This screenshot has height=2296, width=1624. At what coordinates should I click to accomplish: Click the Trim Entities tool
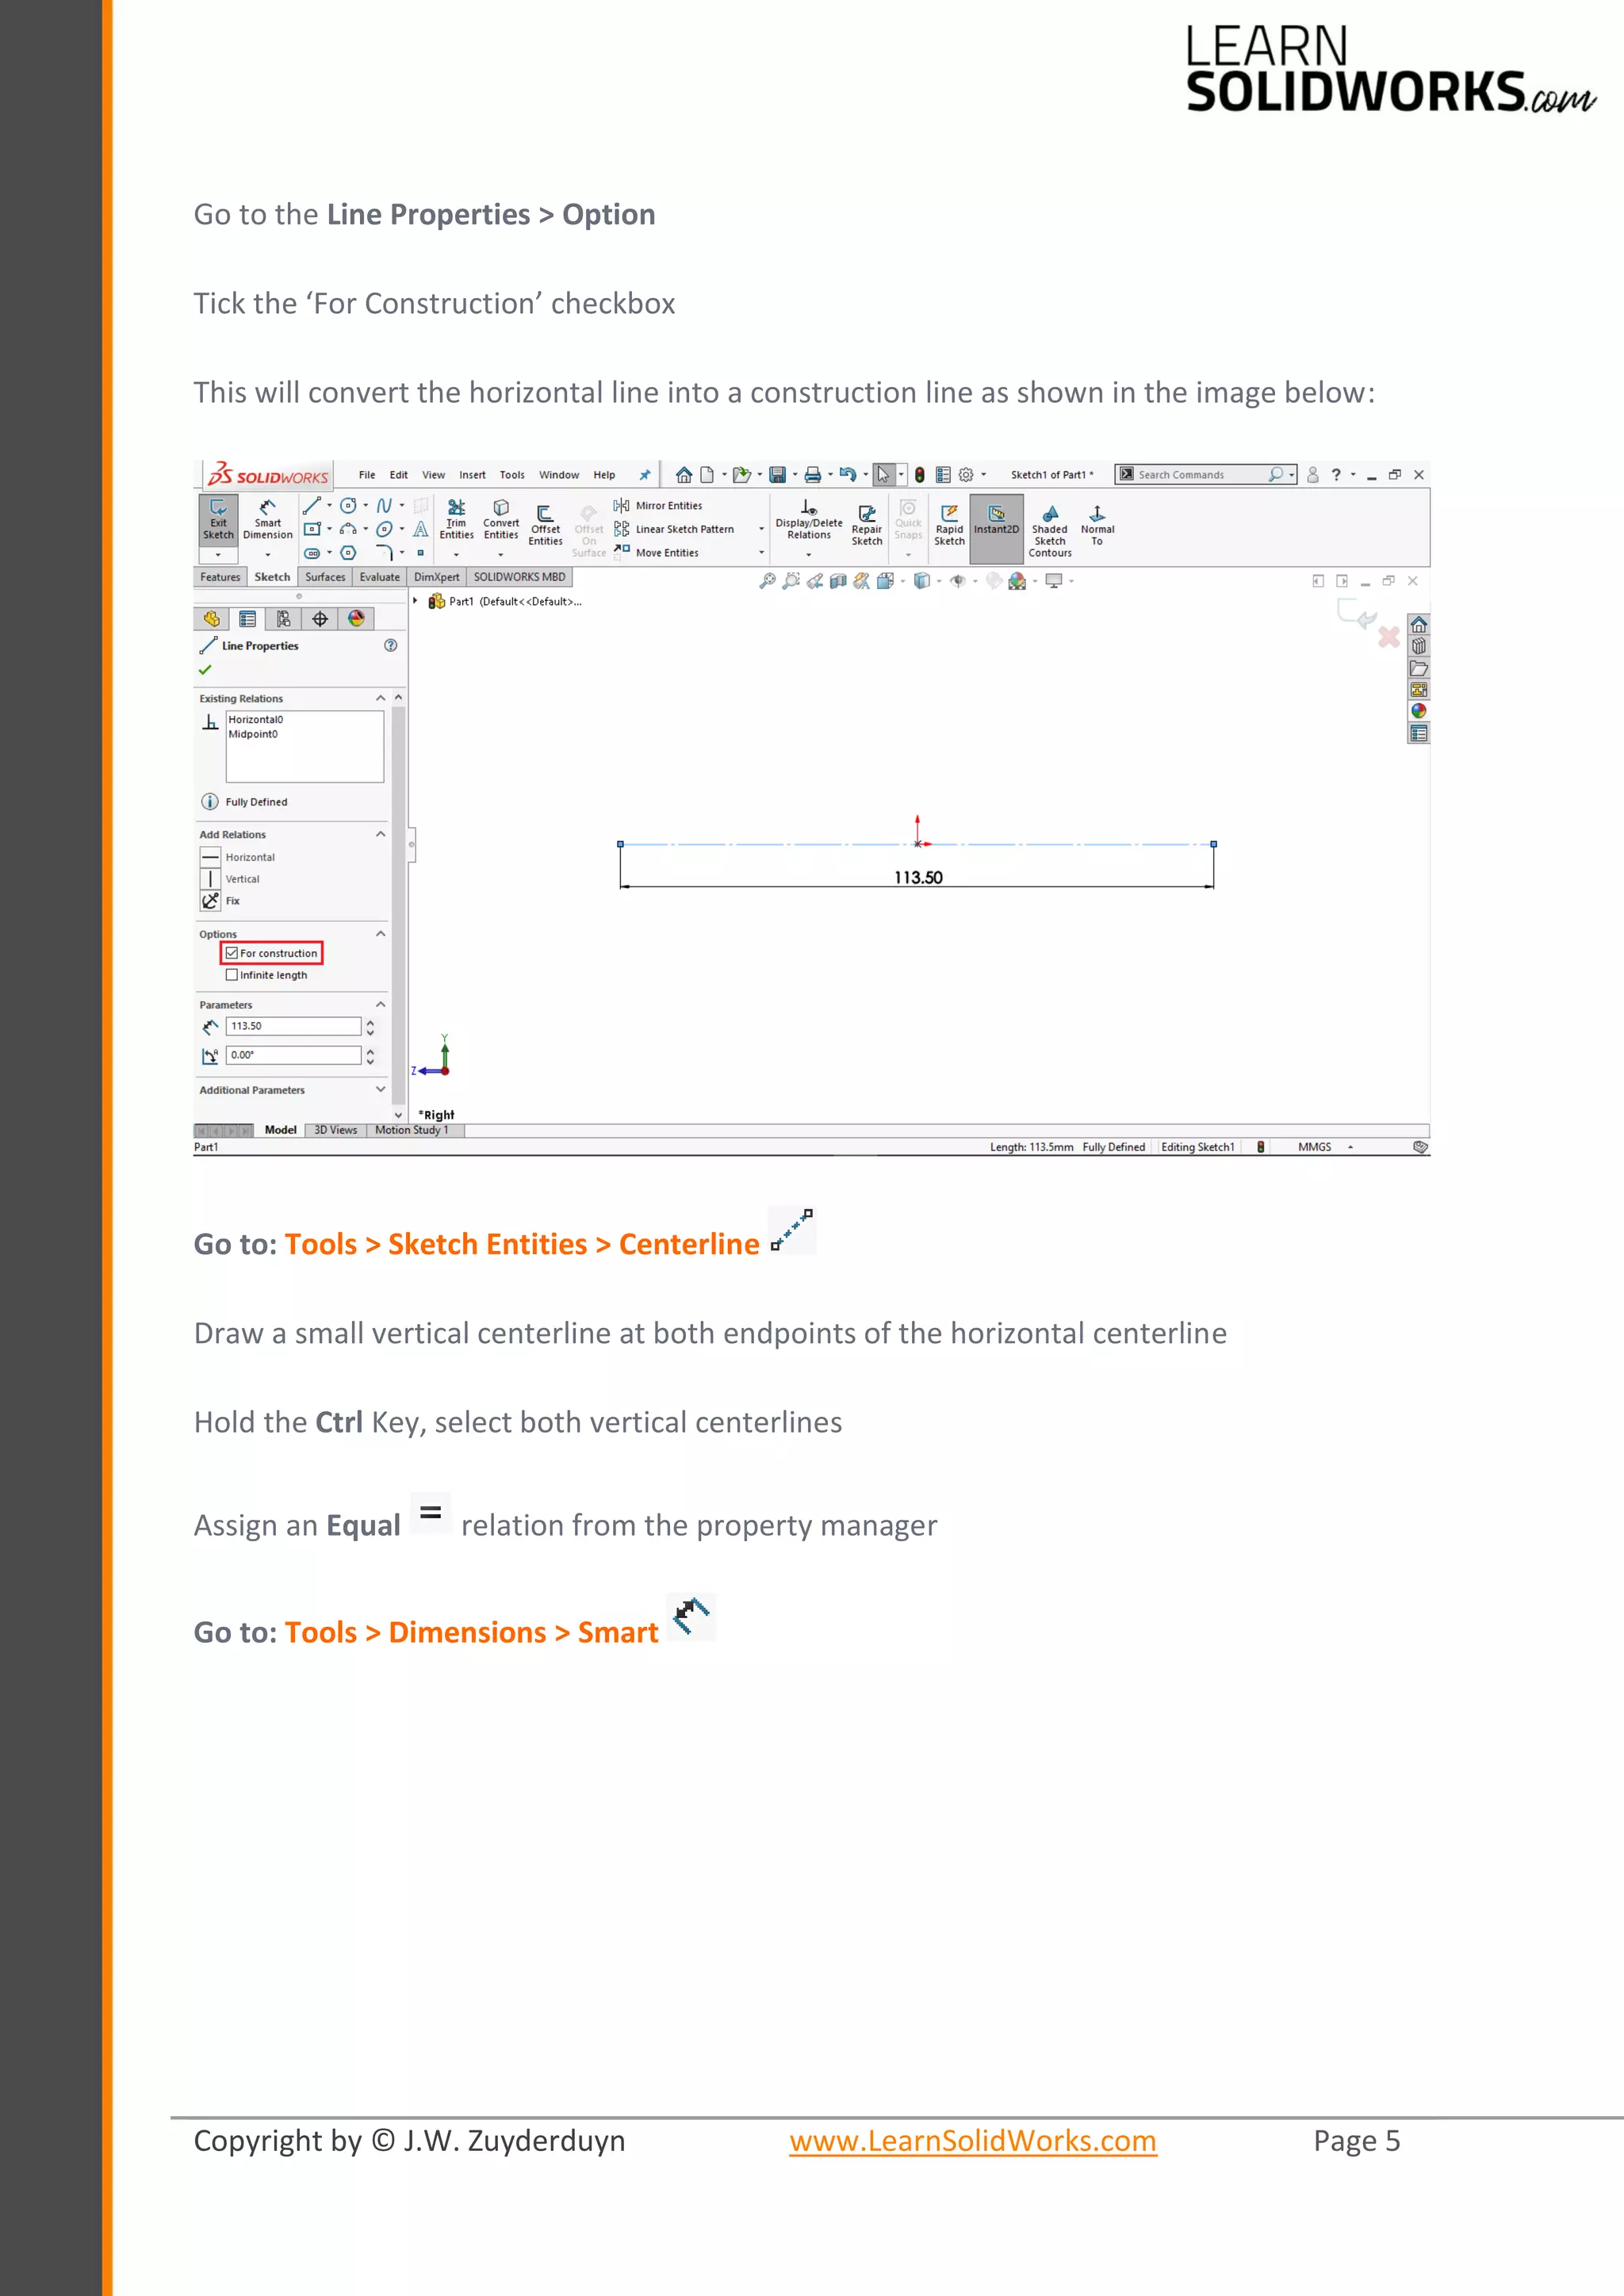[x=456, y=520]
